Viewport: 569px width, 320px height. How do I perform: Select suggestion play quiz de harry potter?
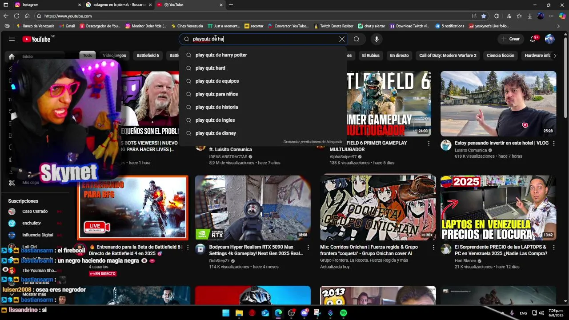coord(263,55)
